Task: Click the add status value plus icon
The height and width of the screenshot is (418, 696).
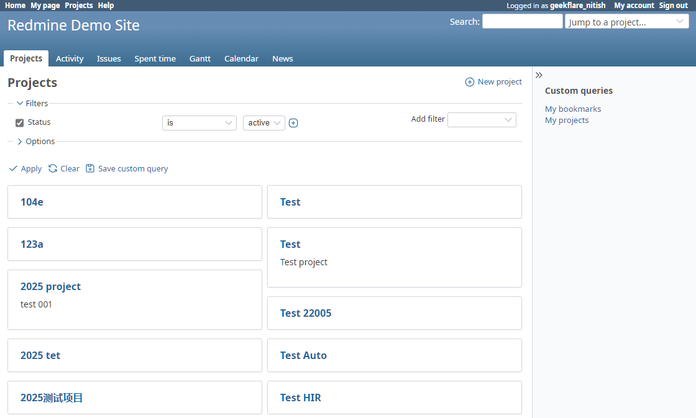Action: pos(293,123)
